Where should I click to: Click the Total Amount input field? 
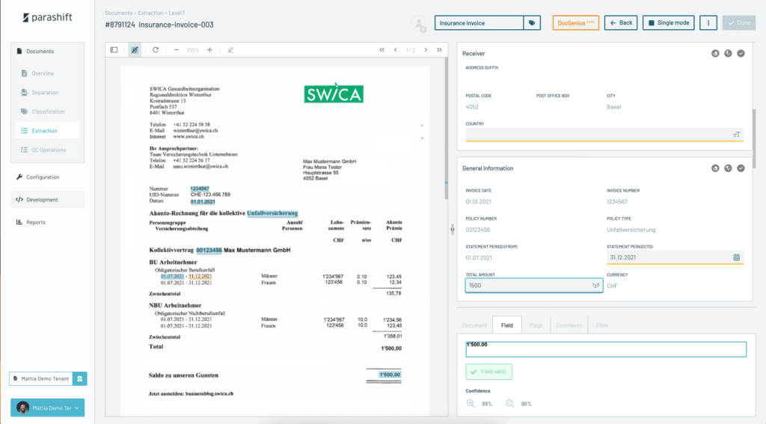click(x=527, y=286)
